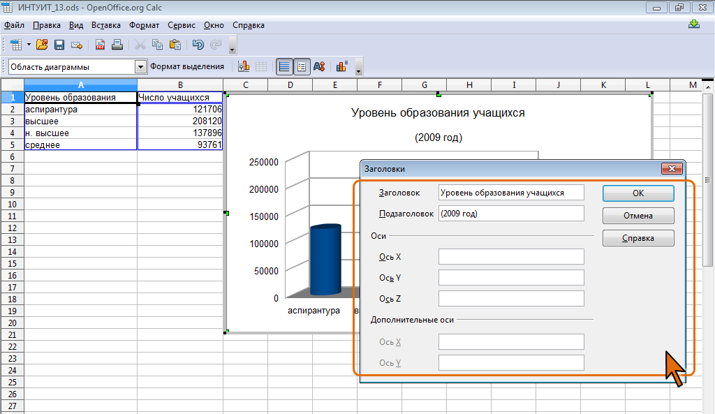Open the Правка menu

47,25
